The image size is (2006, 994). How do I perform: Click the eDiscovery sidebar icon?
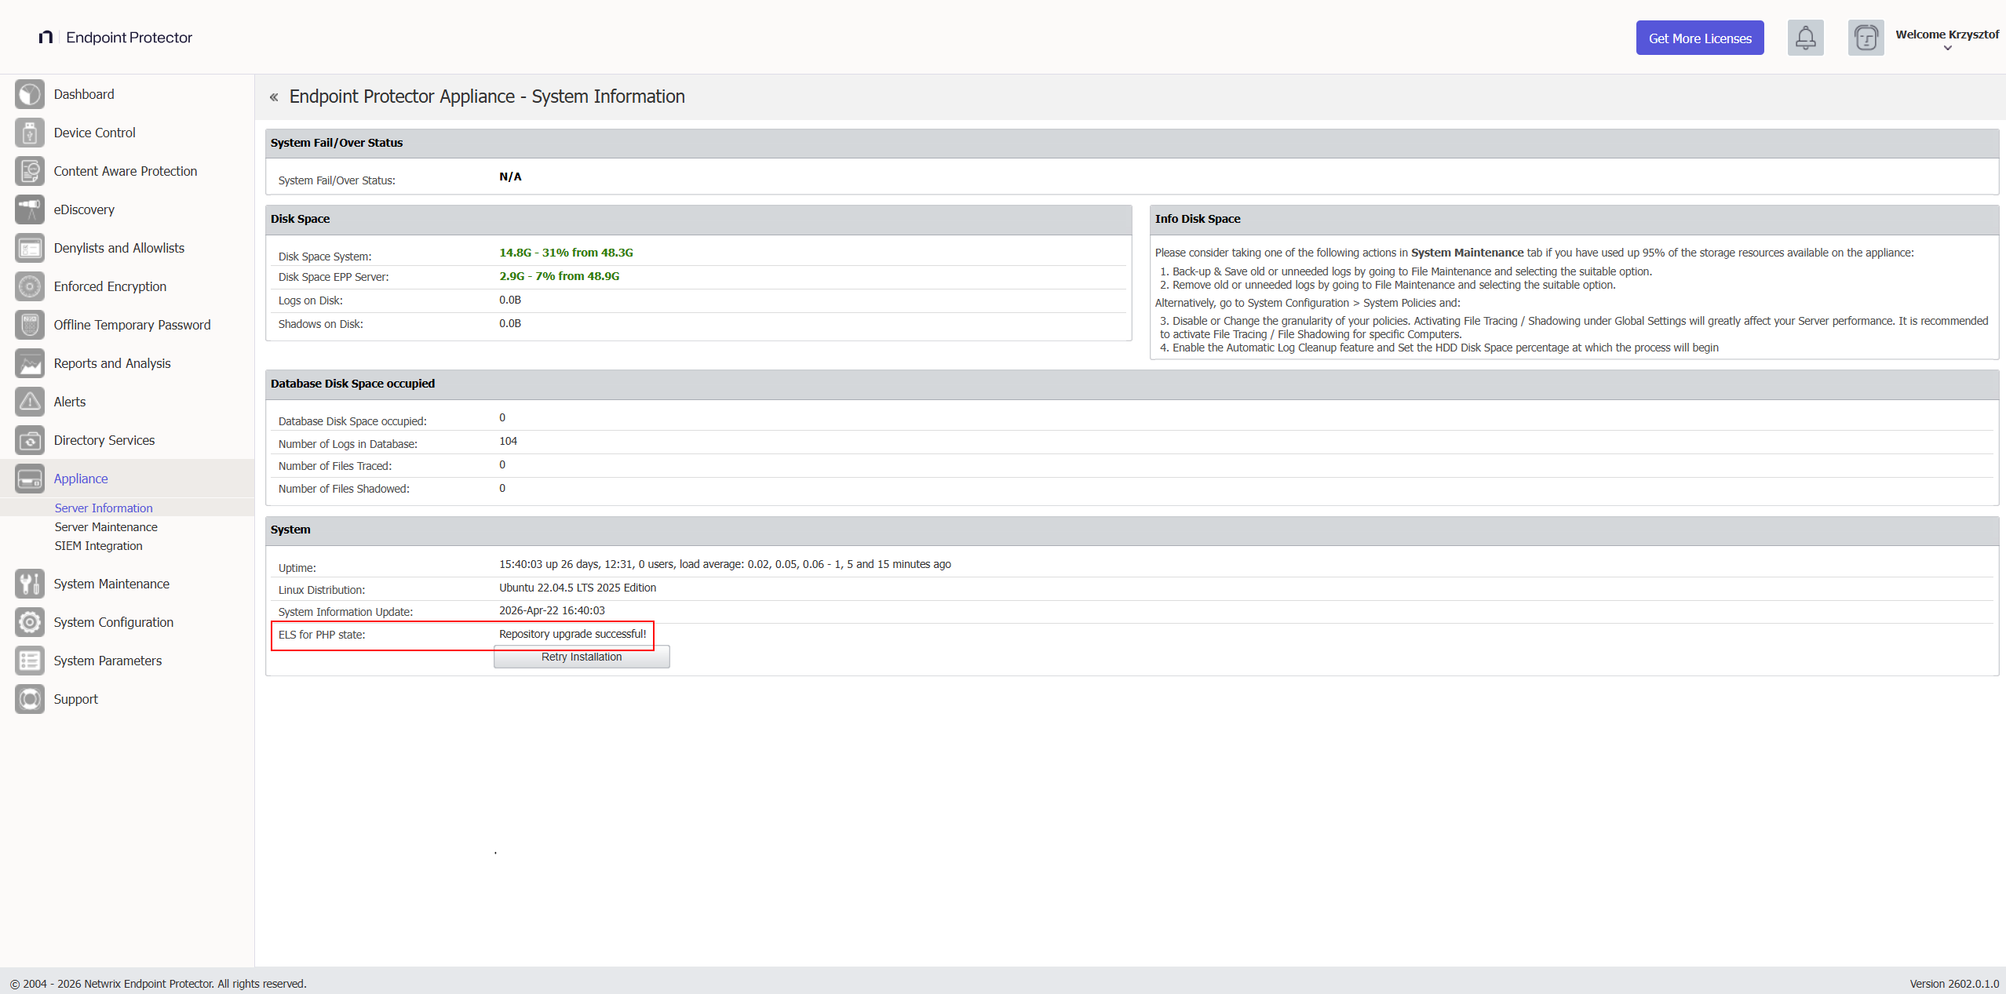coord(29,209)
